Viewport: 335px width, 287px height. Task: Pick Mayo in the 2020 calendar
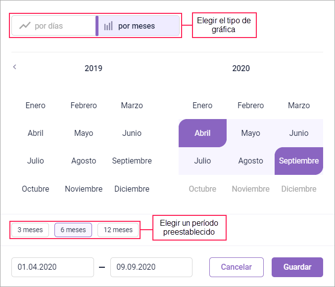(250, 133)
